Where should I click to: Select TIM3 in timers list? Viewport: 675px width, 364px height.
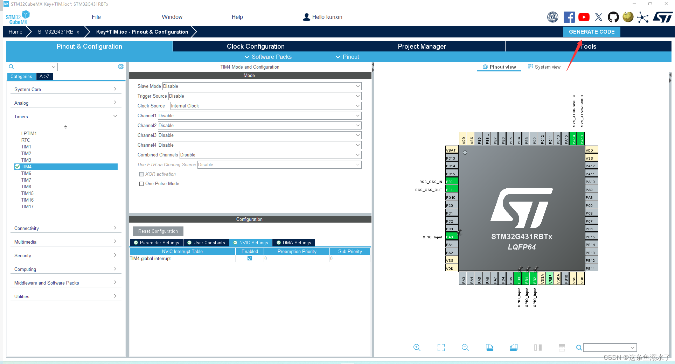tap(26, 160)
